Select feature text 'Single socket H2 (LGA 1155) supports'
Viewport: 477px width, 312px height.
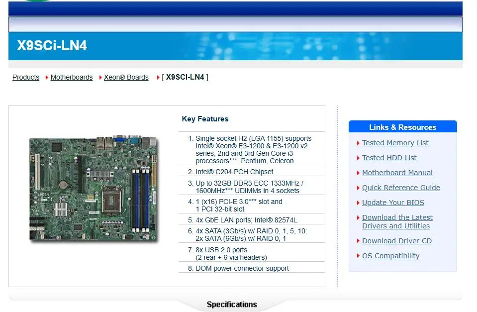coord(253,138)
